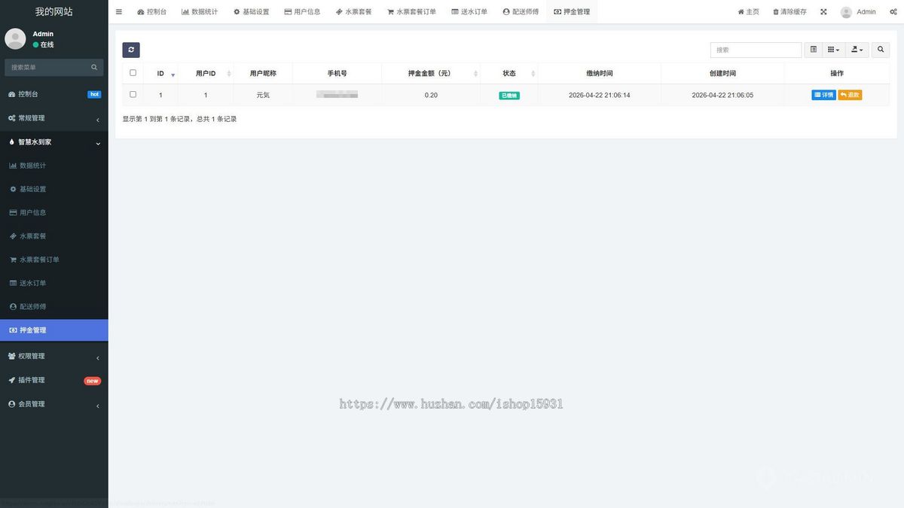The width and height of the screenshot is (904, 508).
Task: Click the red new badge on 插件管理
Action: (x=92, y=381)
